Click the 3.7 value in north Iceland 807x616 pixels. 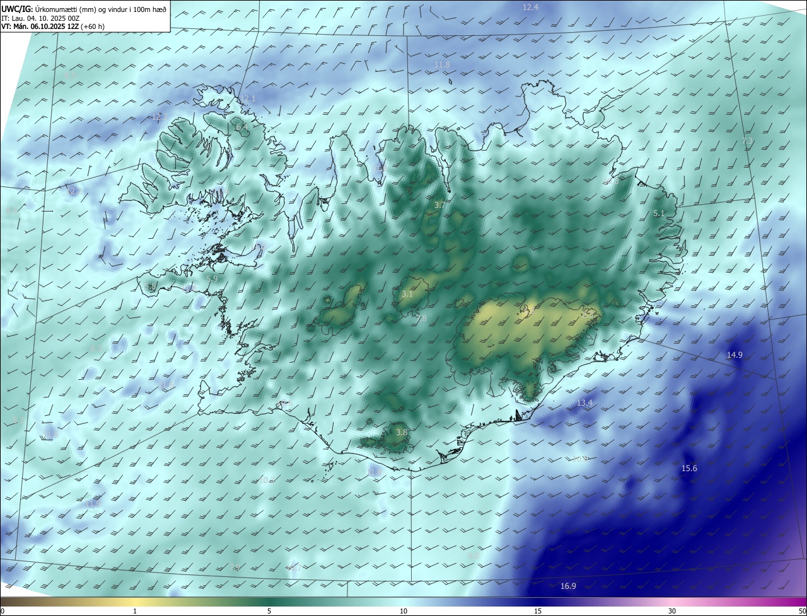pyautogui.click(x=440, y=205)
